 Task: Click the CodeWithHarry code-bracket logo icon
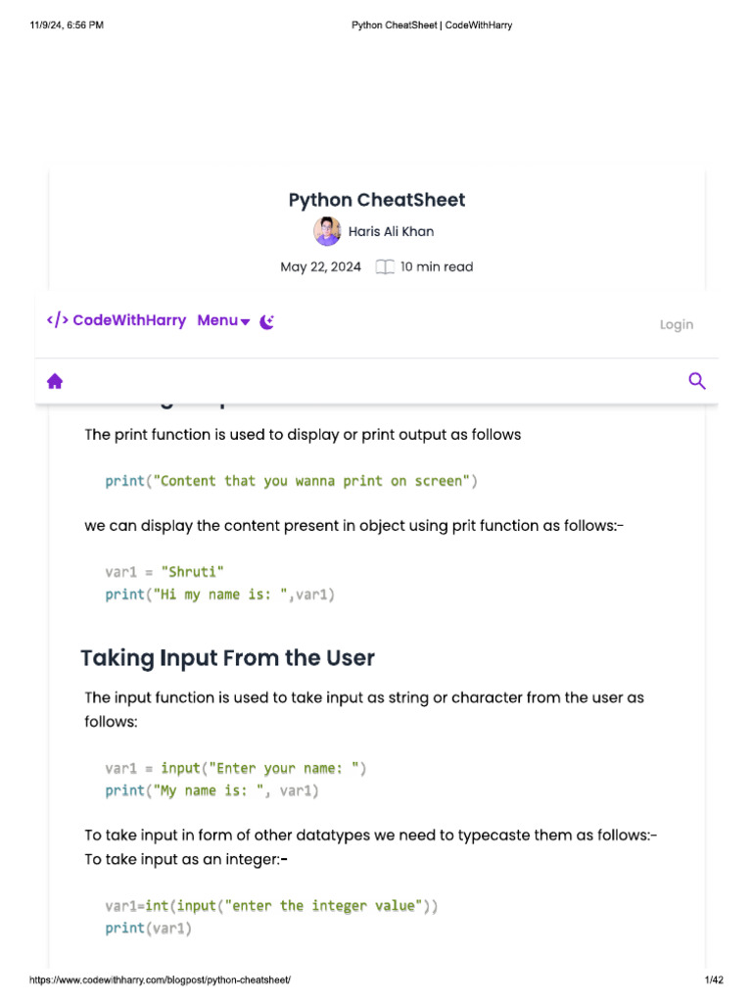click(58, 320)
